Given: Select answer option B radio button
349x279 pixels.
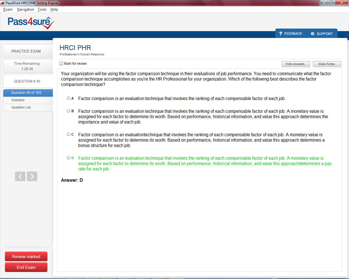Looking at the screenshot, I should (x=68, y=111).
